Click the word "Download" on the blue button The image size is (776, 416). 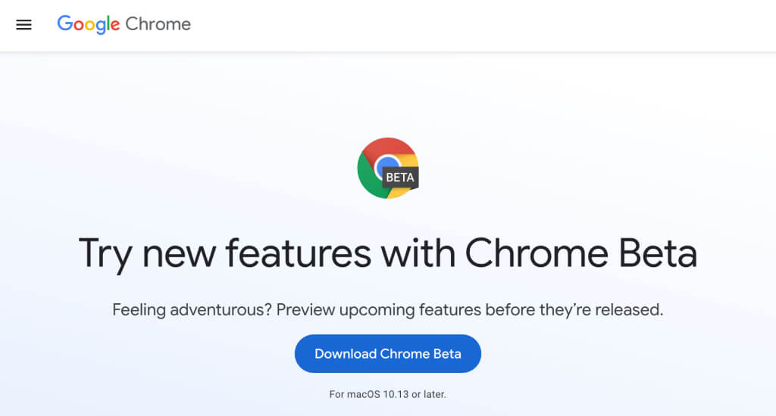[346, 354]
